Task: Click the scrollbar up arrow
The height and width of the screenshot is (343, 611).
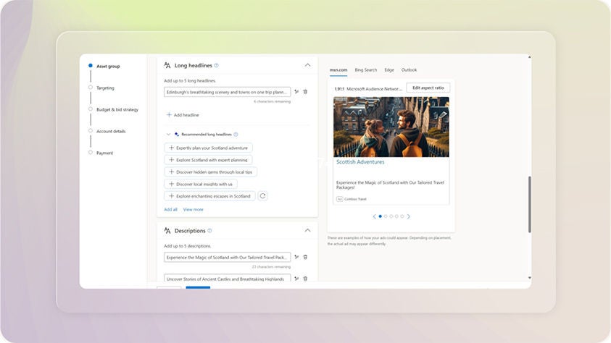Action: [530, 57]
